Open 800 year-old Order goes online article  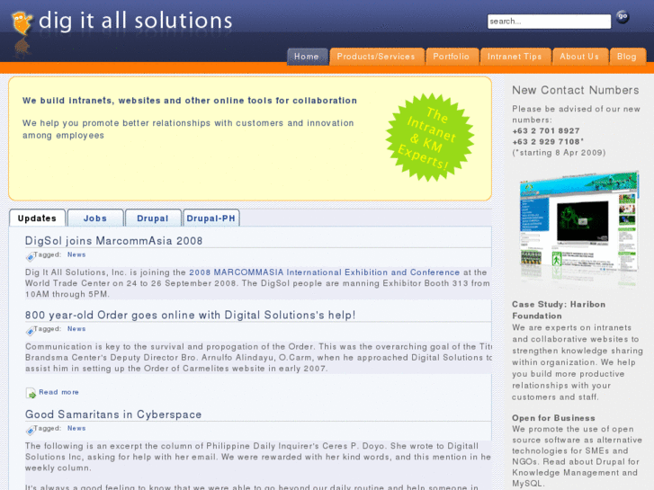point(190,315)
